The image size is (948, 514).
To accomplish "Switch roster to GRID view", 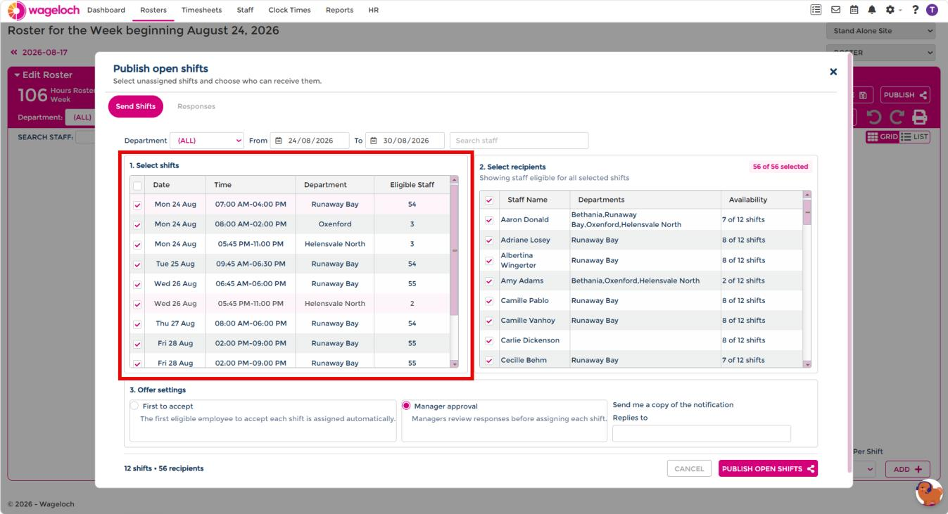I will [883, 137].
